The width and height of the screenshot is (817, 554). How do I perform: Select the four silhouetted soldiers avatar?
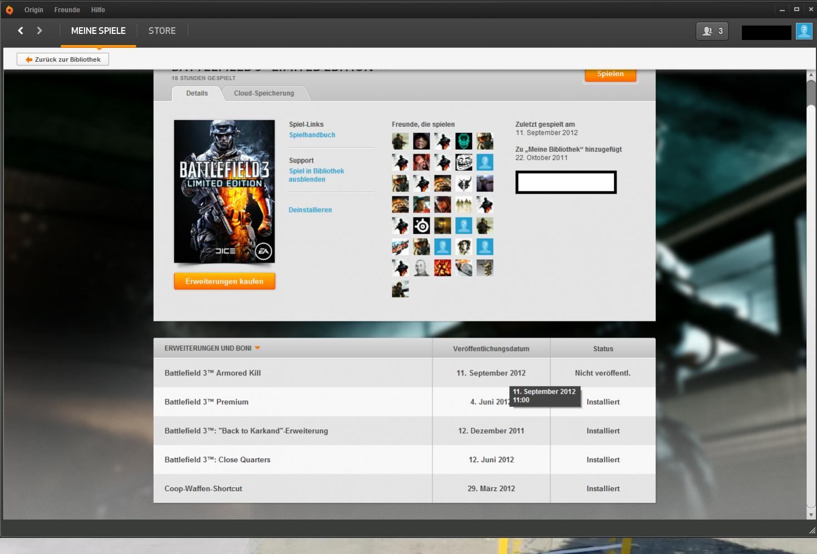tap(464, 205)
